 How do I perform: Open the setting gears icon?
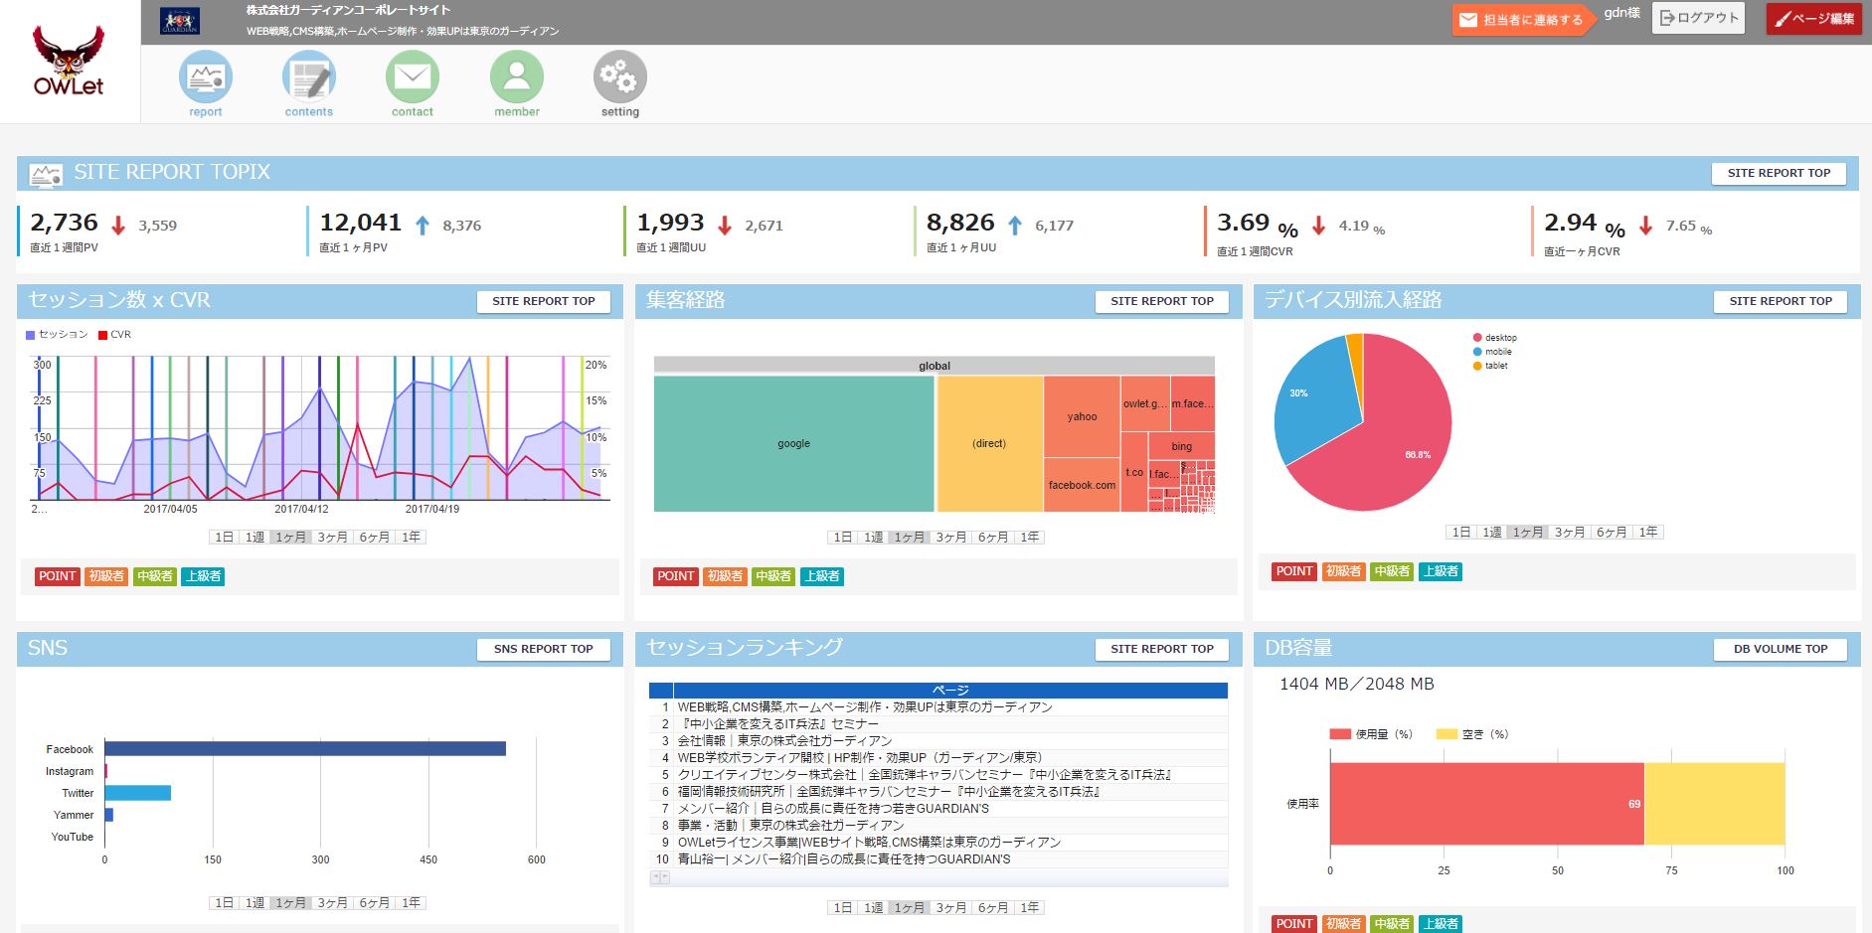620,78
